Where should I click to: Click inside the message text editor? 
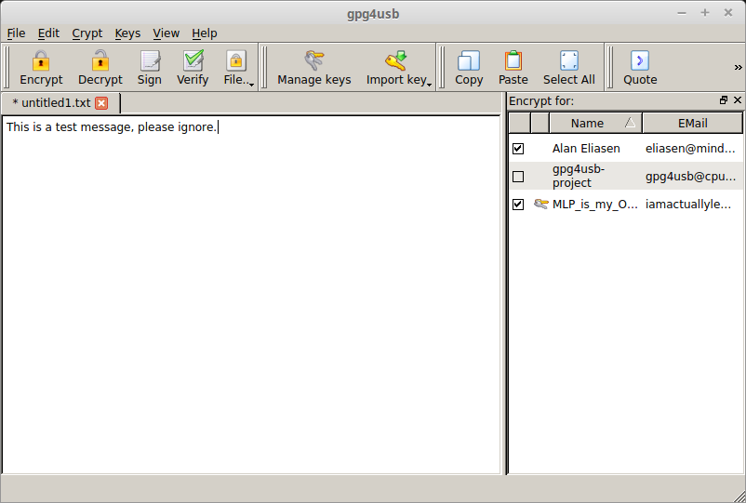point(251,295)
